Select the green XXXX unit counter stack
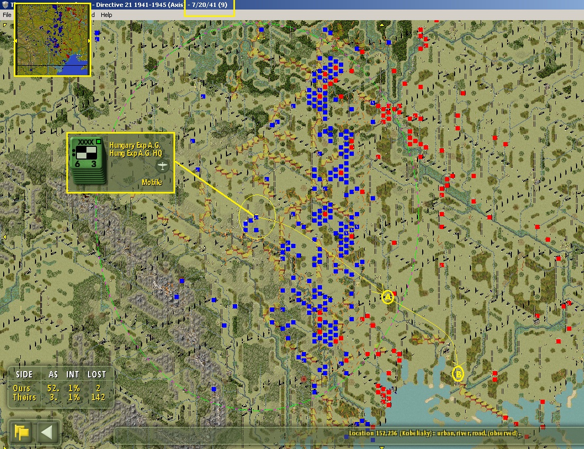Screen dimensions: 584x449 coord(89,161)
